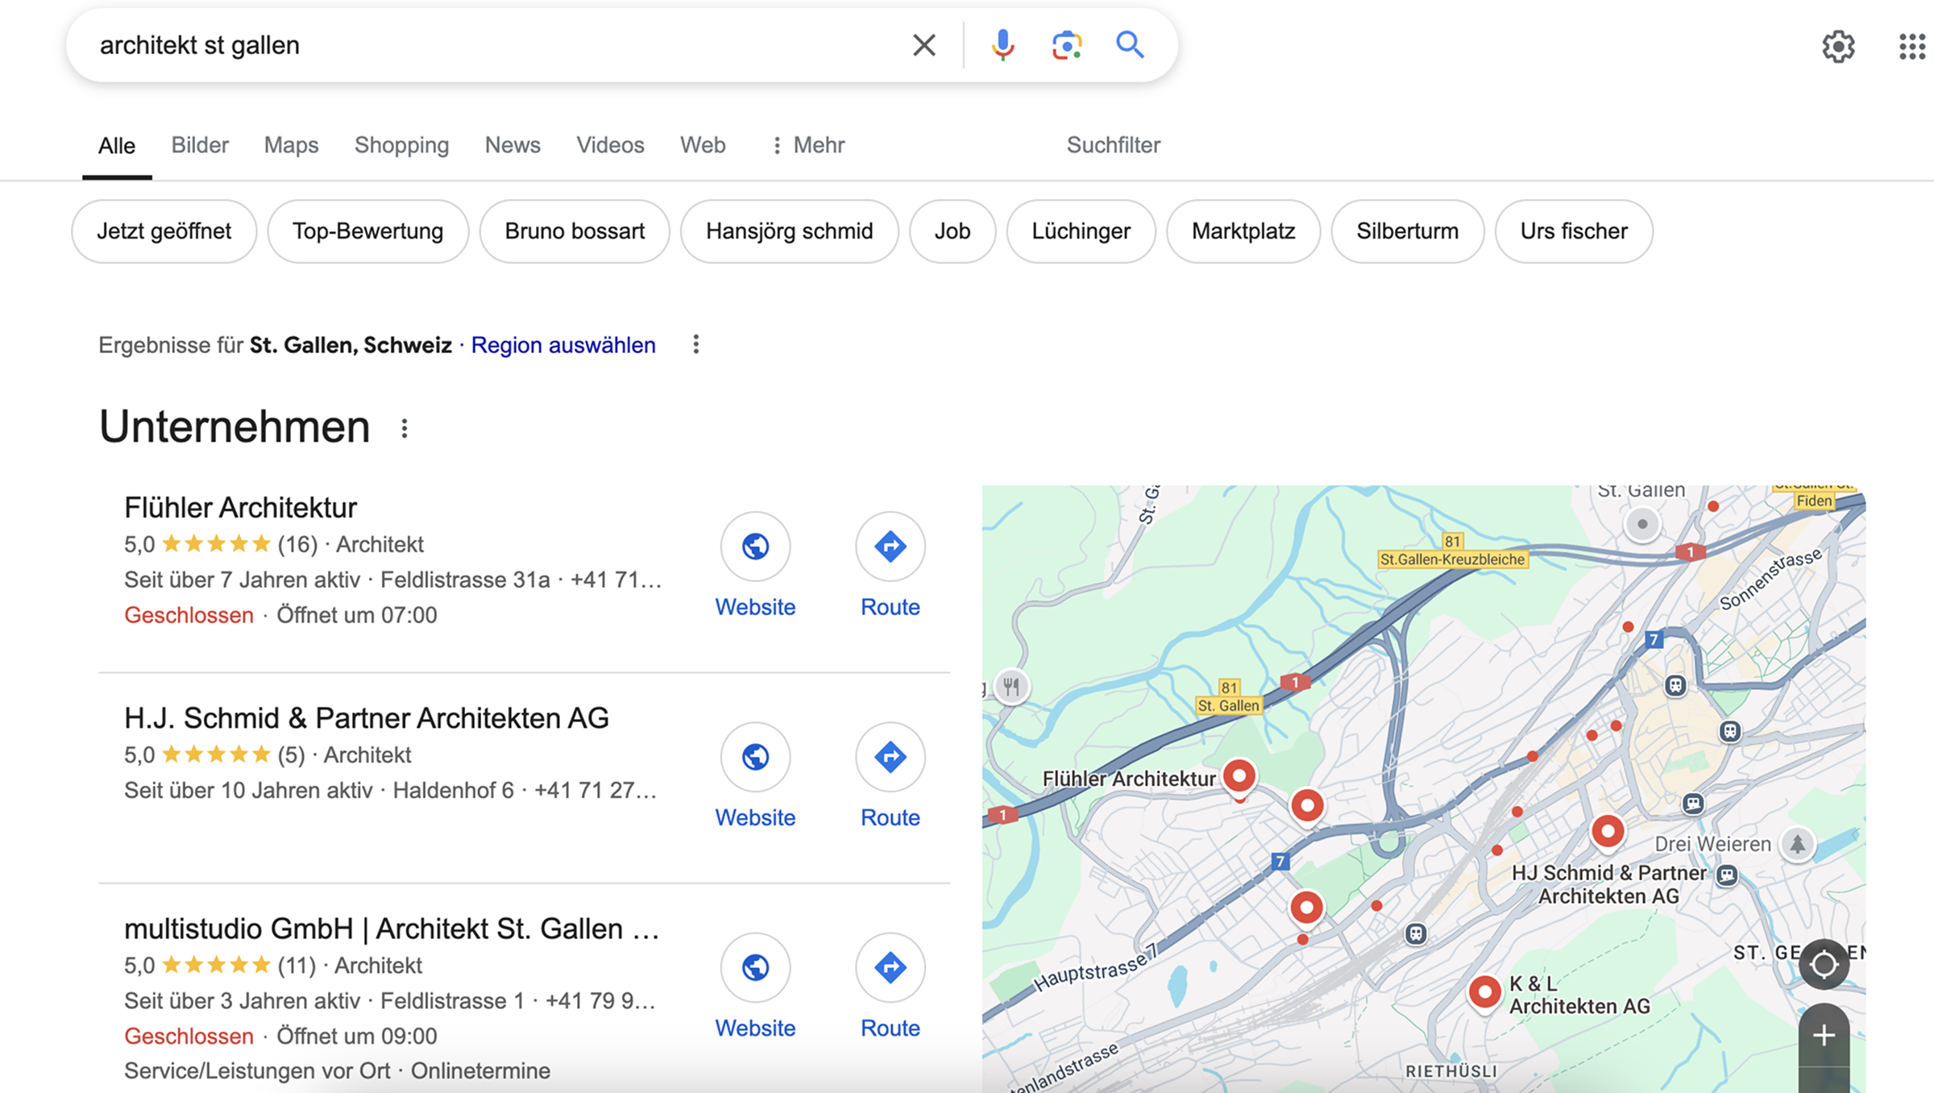Screen dimensions: 1934x1093
Task: Open search Suchfilter options
Action: pos(1113,145)
